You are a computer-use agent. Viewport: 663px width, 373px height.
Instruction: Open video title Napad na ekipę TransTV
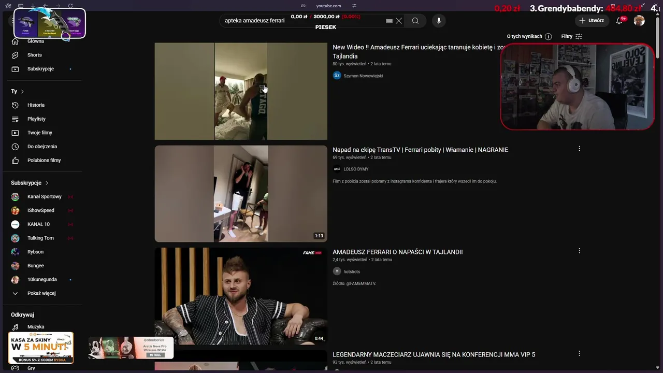420,150
